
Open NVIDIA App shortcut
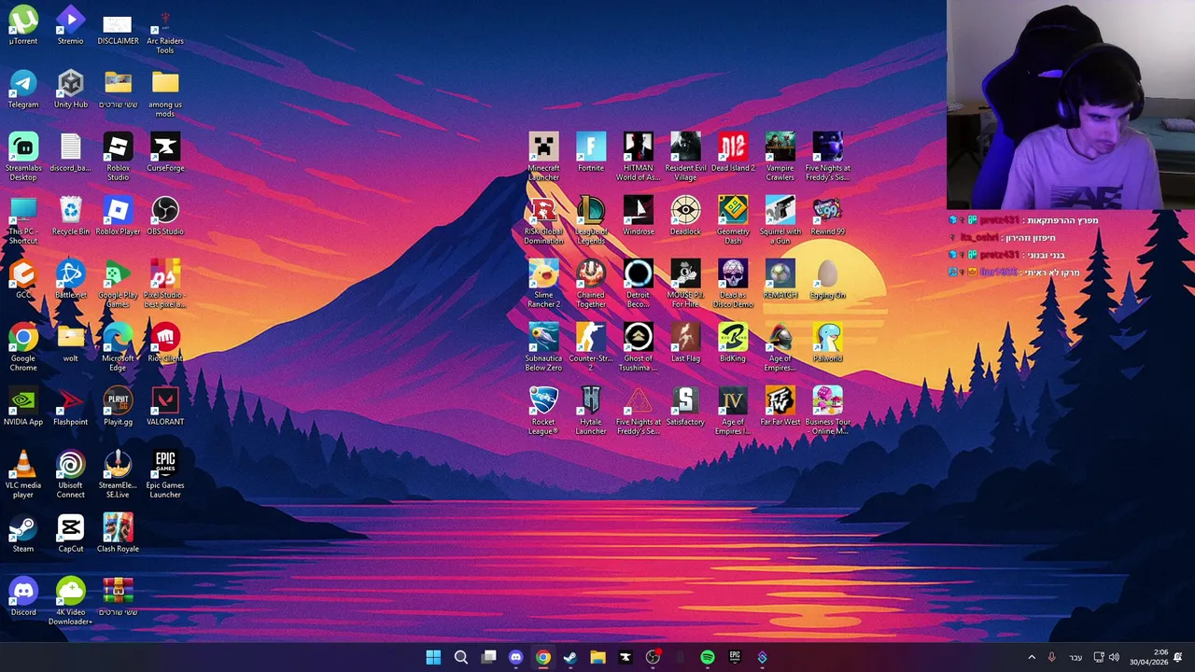pyautogui.click(x=23, y=406)
